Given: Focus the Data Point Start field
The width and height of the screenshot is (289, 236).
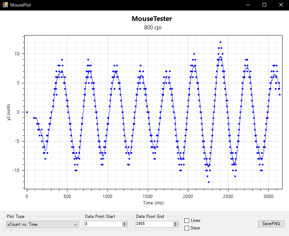Looking at the screenshot, I should 103,224.
